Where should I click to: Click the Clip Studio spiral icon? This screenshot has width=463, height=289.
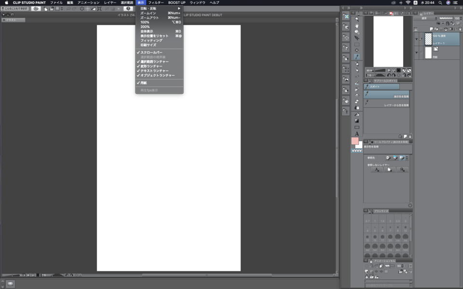tap(36, 9)
